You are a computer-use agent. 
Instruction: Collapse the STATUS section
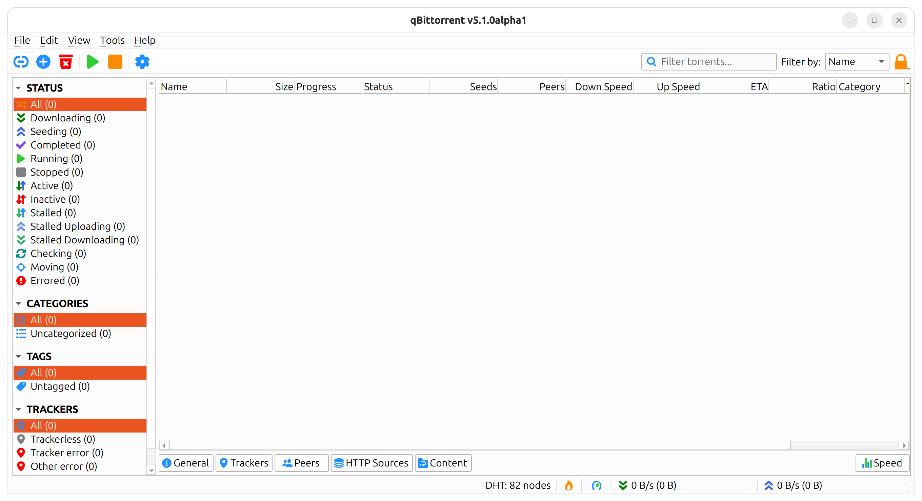pos(19,88)
